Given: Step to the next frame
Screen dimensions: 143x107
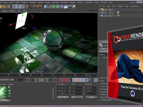Looking at the screenshot, I should click(45, 80).
